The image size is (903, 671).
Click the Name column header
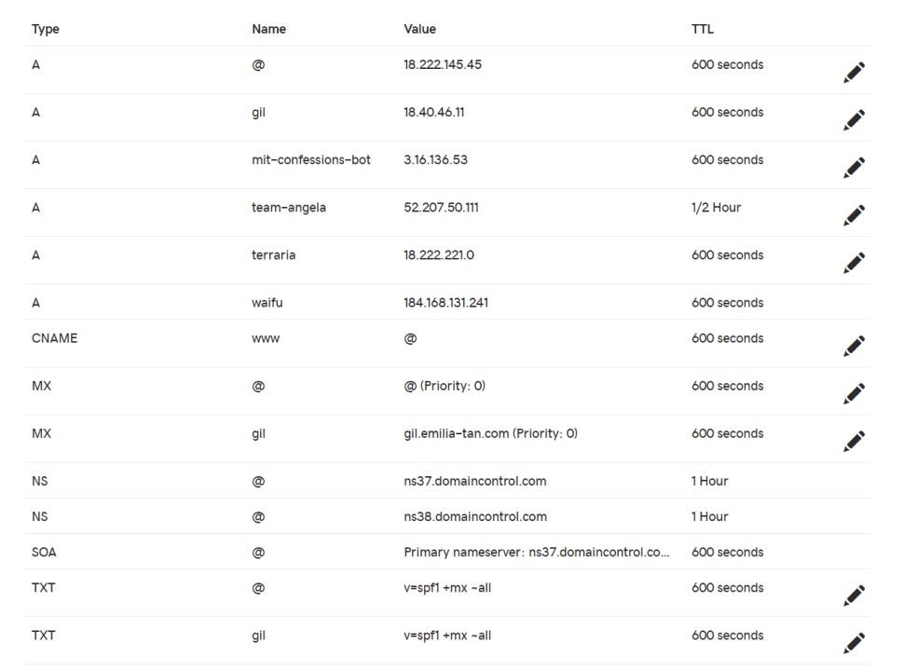tap(268, 29)
